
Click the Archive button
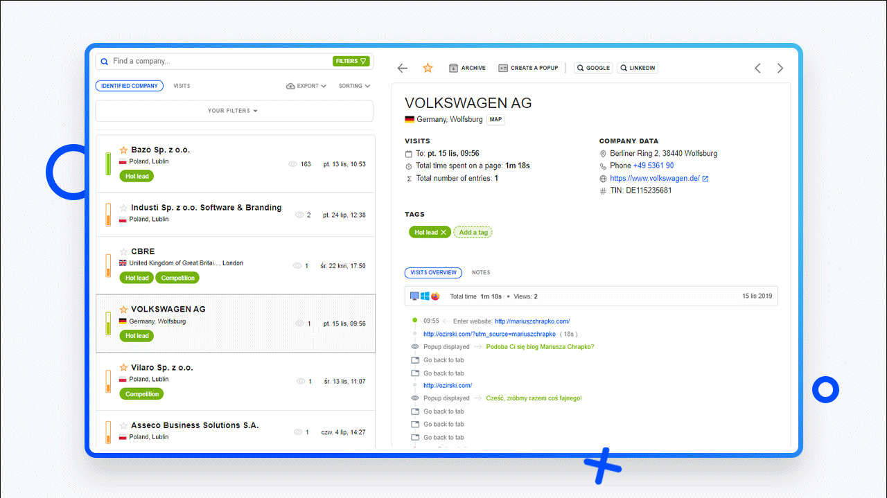[x=467, y=68]
